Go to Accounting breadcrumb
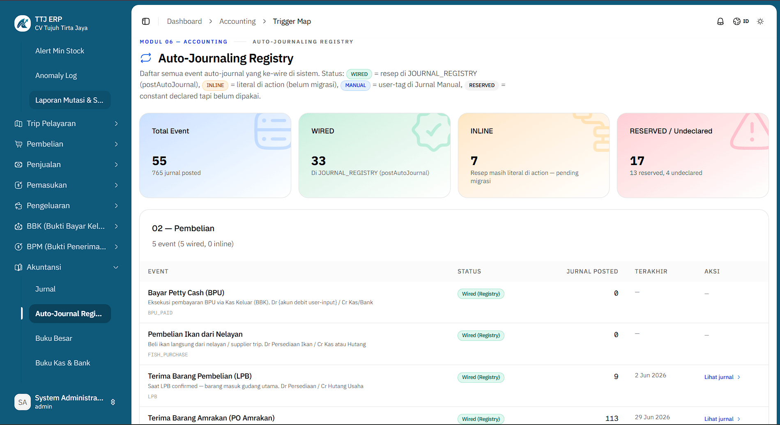The height and width of the screenshot is (425, 780). click(237, 21)
